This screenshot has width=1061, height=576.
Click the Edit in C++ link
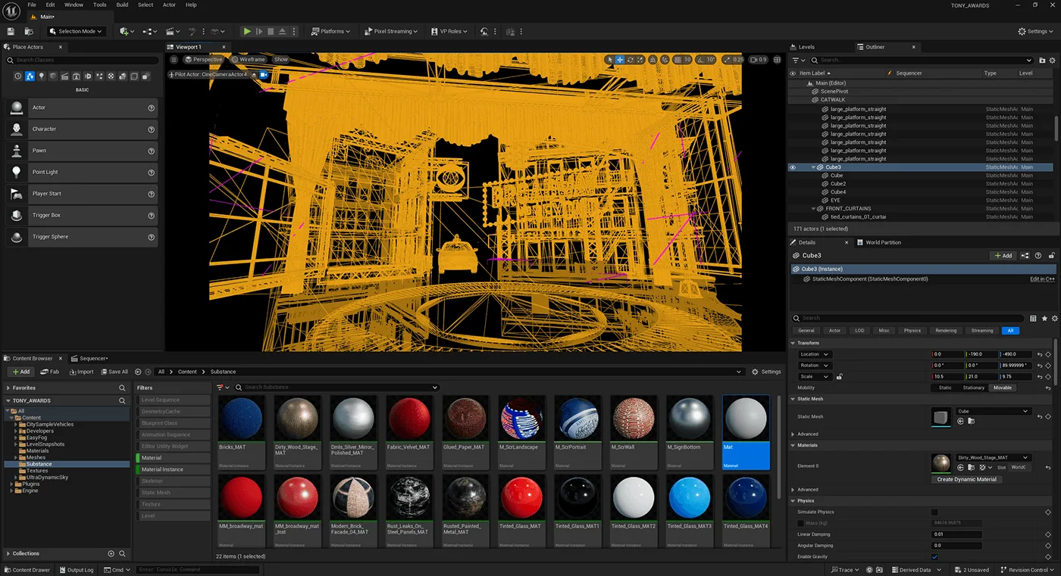[x=1042, y=279]
